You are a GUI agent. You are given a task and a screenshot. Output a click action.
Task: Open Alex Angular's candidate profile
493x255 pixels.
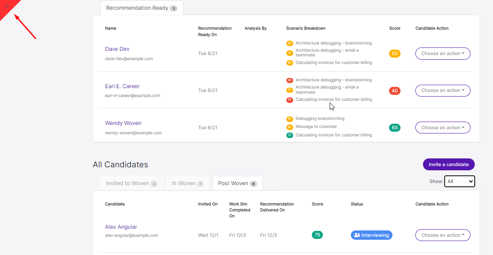click(x=121, y=227)
